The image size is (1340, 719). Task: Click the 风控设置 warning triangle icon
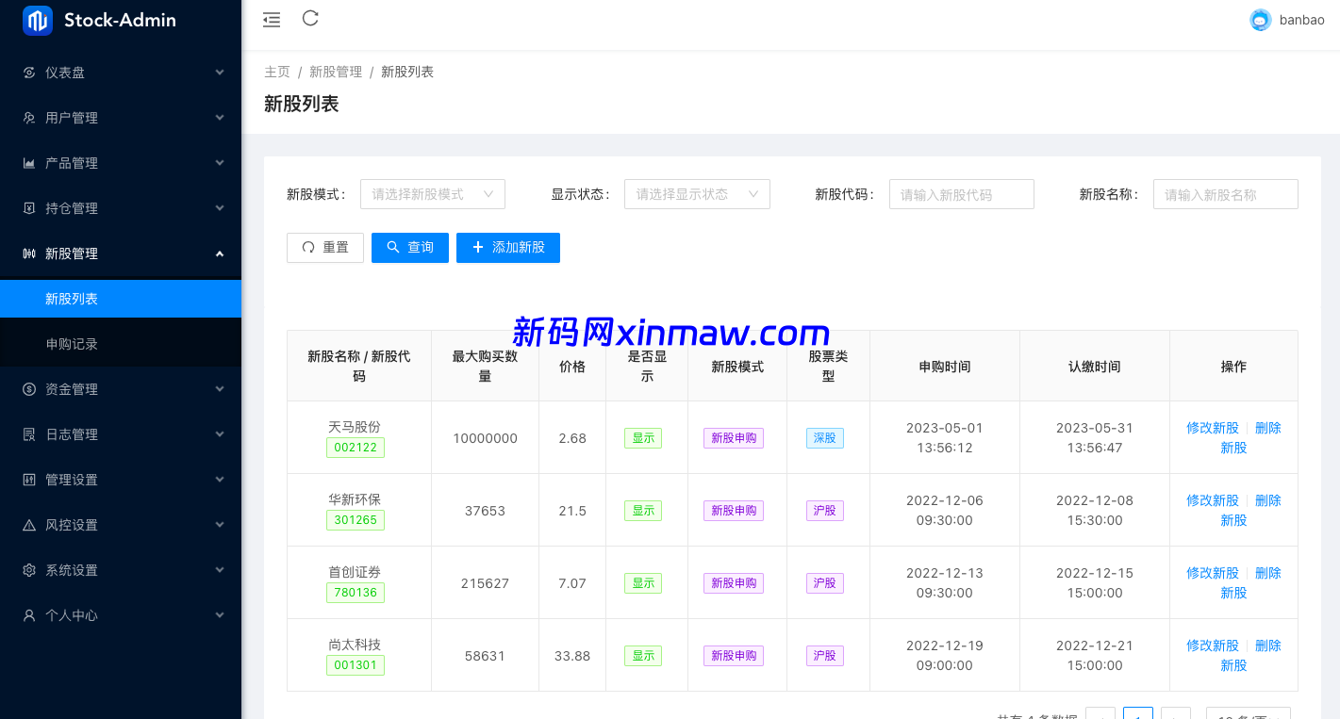pos(29,525)
